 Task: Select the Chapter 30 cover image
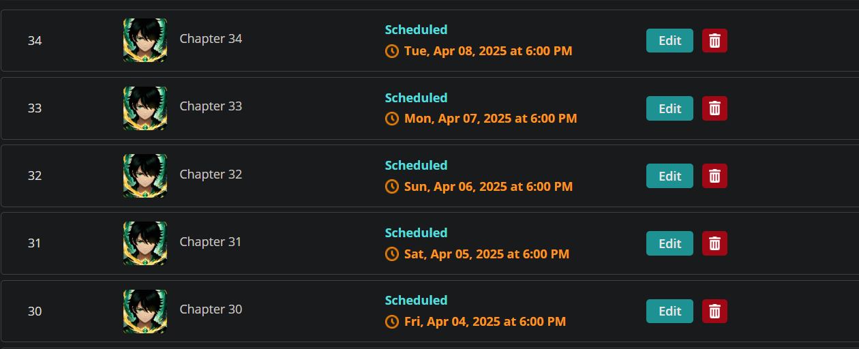(145, 311)
